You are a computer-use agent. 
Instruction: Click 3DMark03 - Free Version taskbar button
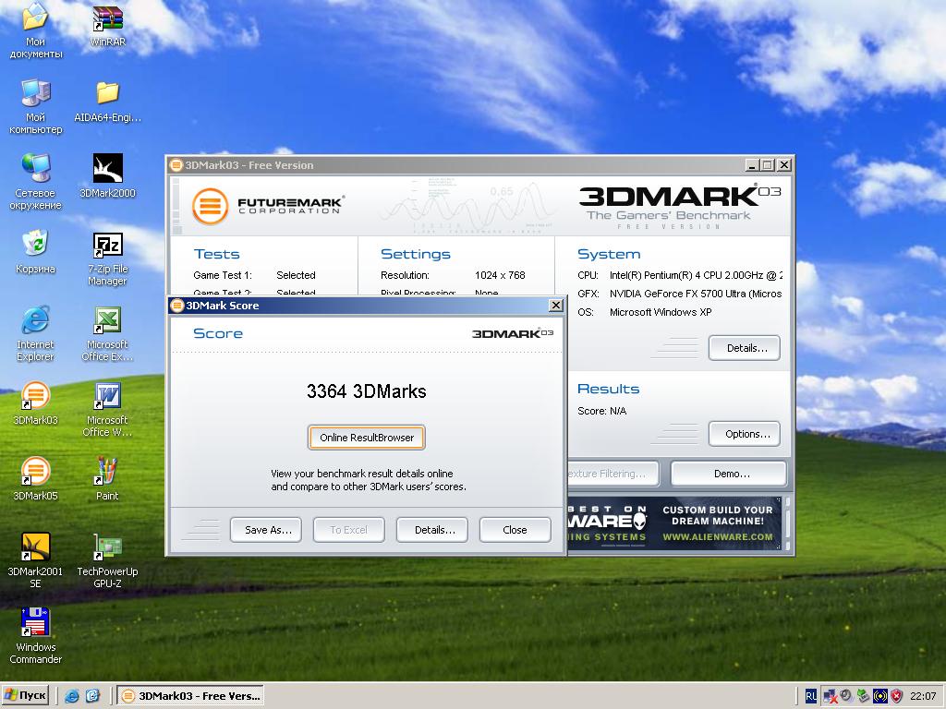point(190,696)
